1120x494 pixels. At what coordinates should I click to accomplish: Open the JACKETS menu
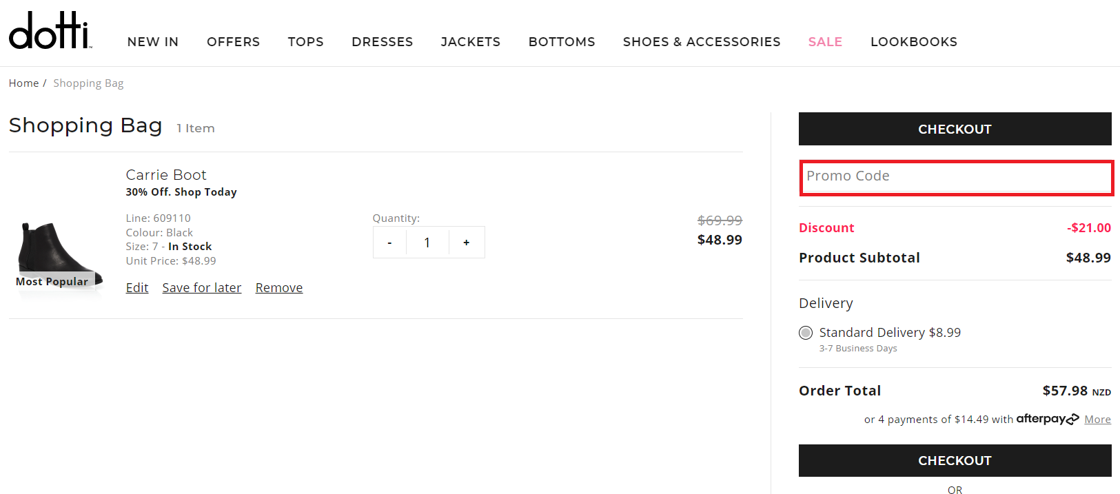tap(470, 42)
